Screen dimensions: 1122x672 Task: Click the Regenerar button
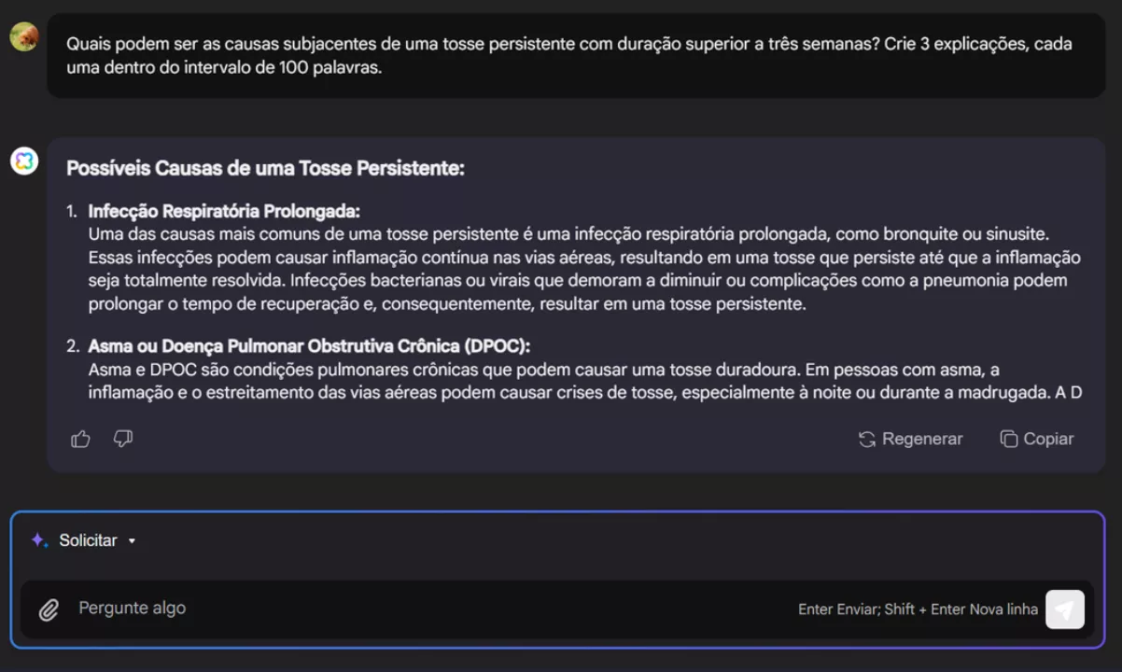pos(910,439)
